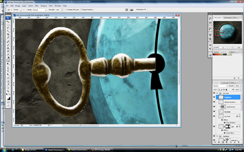The height and width of the screenshot is (152, 244).
Task: Enable the Sample All Layers checkbox
Action: (x=67, y=10)
